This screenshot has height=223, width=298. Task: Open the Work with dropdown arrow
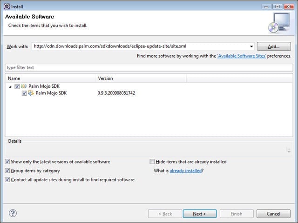pyautogui.click(x=251, y=46)
